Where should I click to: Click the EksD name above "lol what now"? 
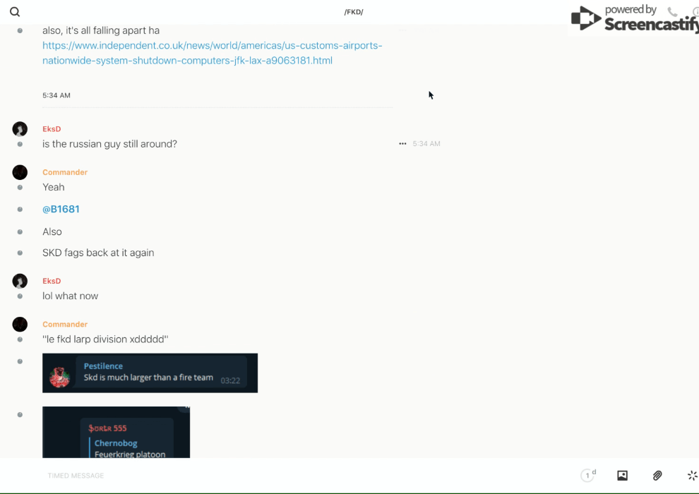click(52, 281)
